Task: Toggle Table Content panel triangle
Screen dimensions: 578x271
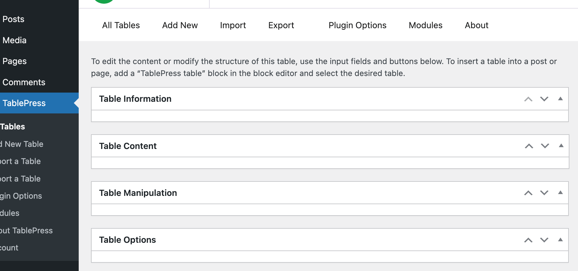Action: point(561,146)
